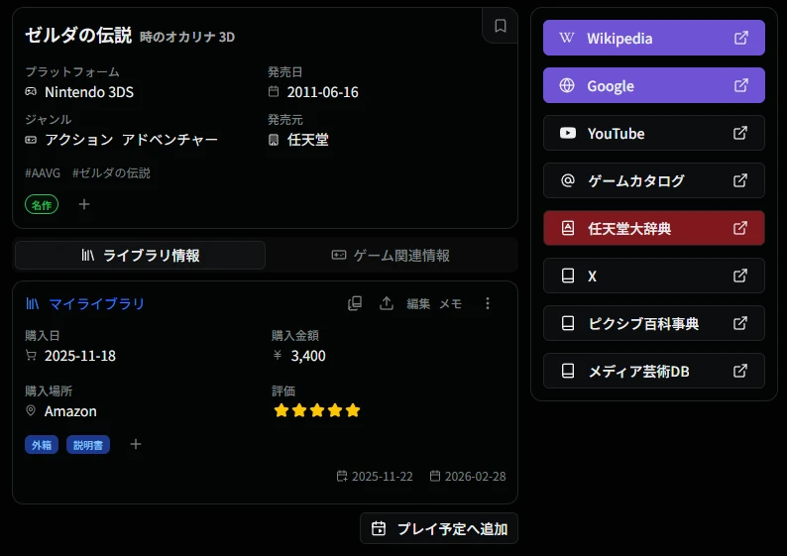
Task: Click プレイ予定へ追加 button
Action: click(439, 528)
